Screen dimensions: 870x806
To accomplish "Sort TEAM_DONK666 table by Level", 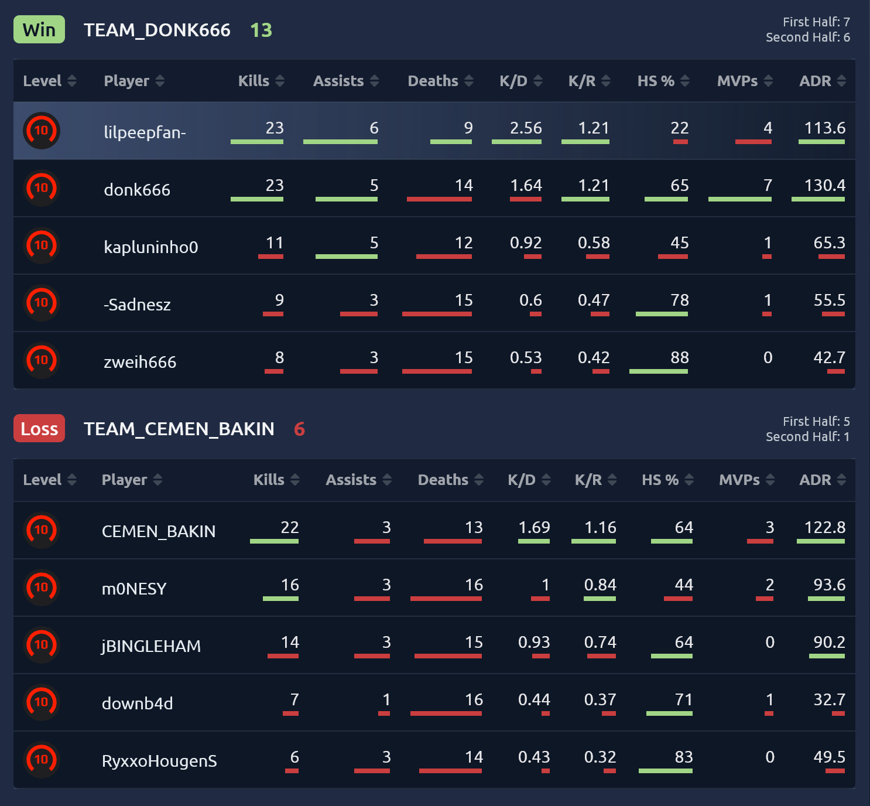I will [50, 81].
